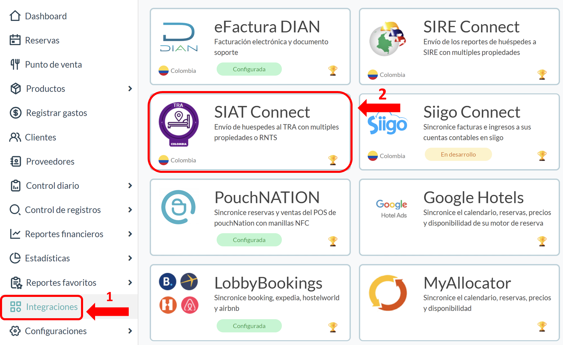Select Integraciones in the sidebar menu
Image resolution: width=563 pixels, height=345 pixels.
[51, 307]
